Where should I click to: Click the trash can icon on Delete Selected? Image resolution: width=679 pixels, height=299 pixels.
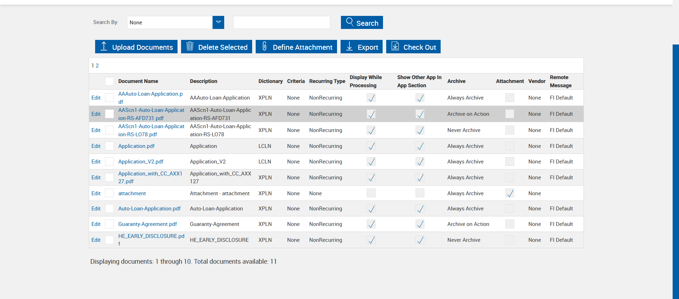point(190,46)
